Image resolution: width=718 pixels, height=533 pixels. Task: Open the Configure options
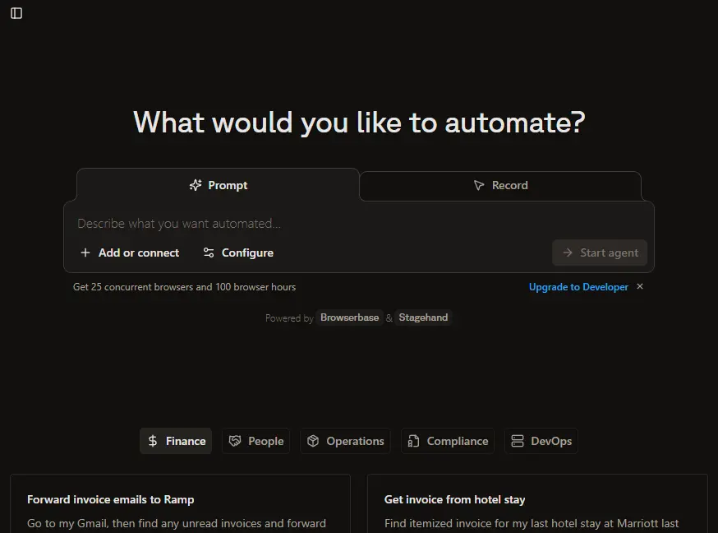pos(238,253)
